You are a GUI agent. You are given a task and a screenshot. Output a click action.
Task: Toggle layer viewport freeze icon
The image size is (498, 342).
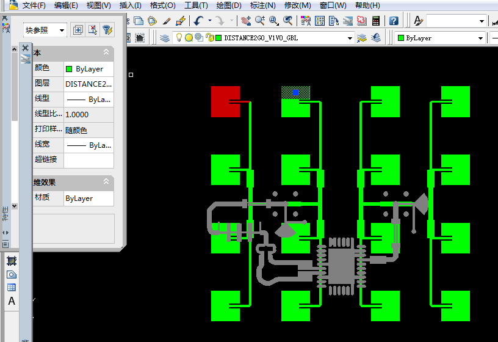[199, 37]
